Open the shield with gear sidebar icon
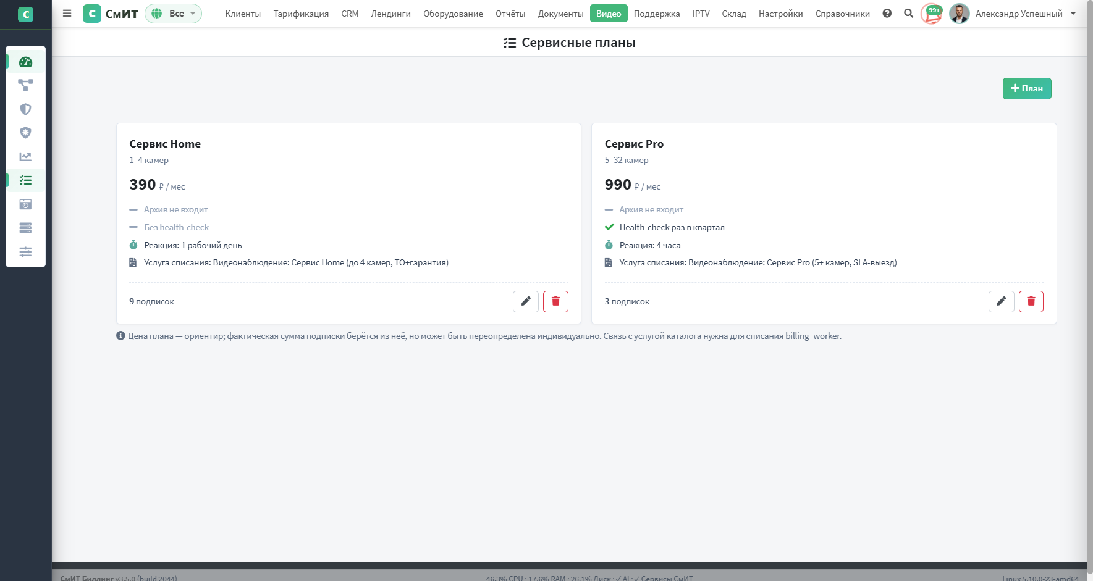The image size is (1093, 581). 25,133
